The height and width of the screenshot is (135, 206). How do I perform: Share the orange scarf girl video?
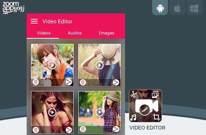pyautogui.click(x=69, y=82)
